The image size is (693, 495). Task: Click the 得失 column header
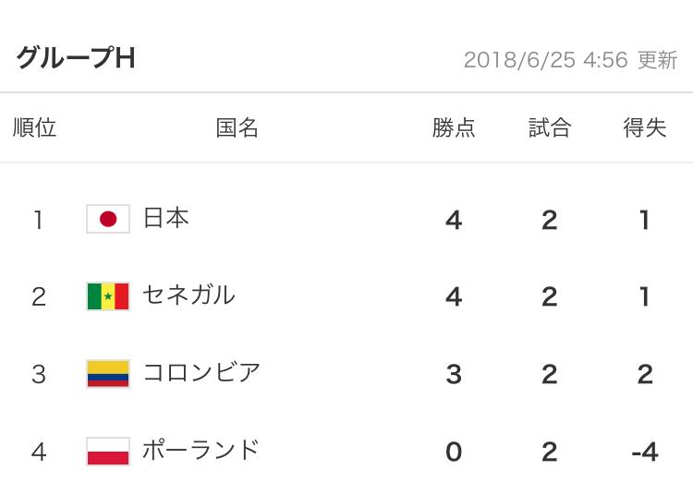tap(645, 128)
